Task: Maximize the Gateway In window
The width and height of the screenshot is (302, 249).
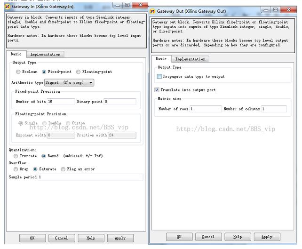Action: 127,5
